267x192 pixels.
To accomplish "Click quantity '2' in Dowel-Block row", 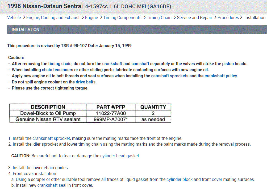I will [x=153, y=113].
